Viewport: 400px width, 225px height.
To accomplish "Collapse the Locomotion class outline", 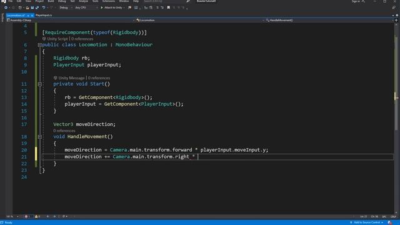I will pos(39,45).
